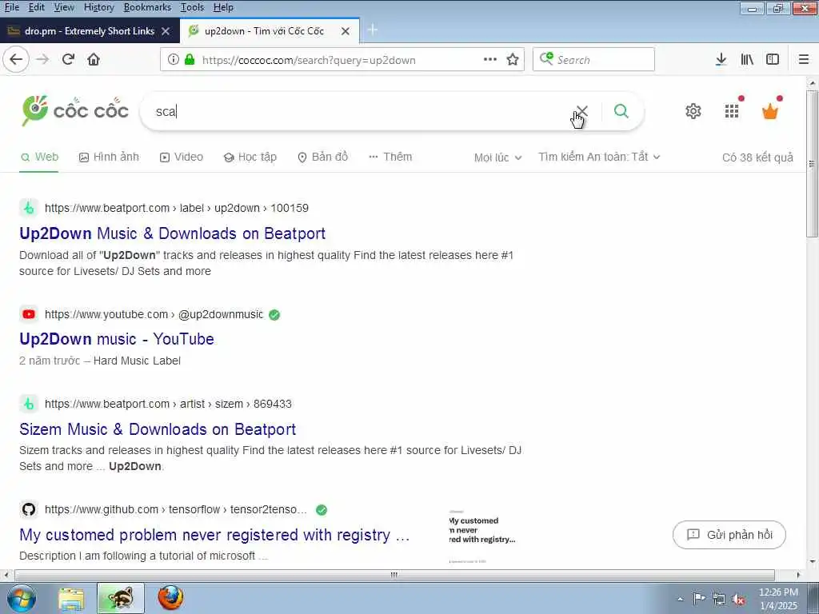The image size is (819, 614).
Task: Click the GitHub favicon in results
Action: pos(29,509)
